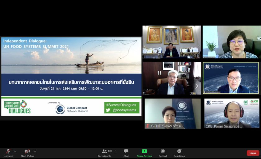Image resolution: width=261 pixels, height=159 pixels.
Task: Click the green Share Screen icon
Action: click(144, 151)
